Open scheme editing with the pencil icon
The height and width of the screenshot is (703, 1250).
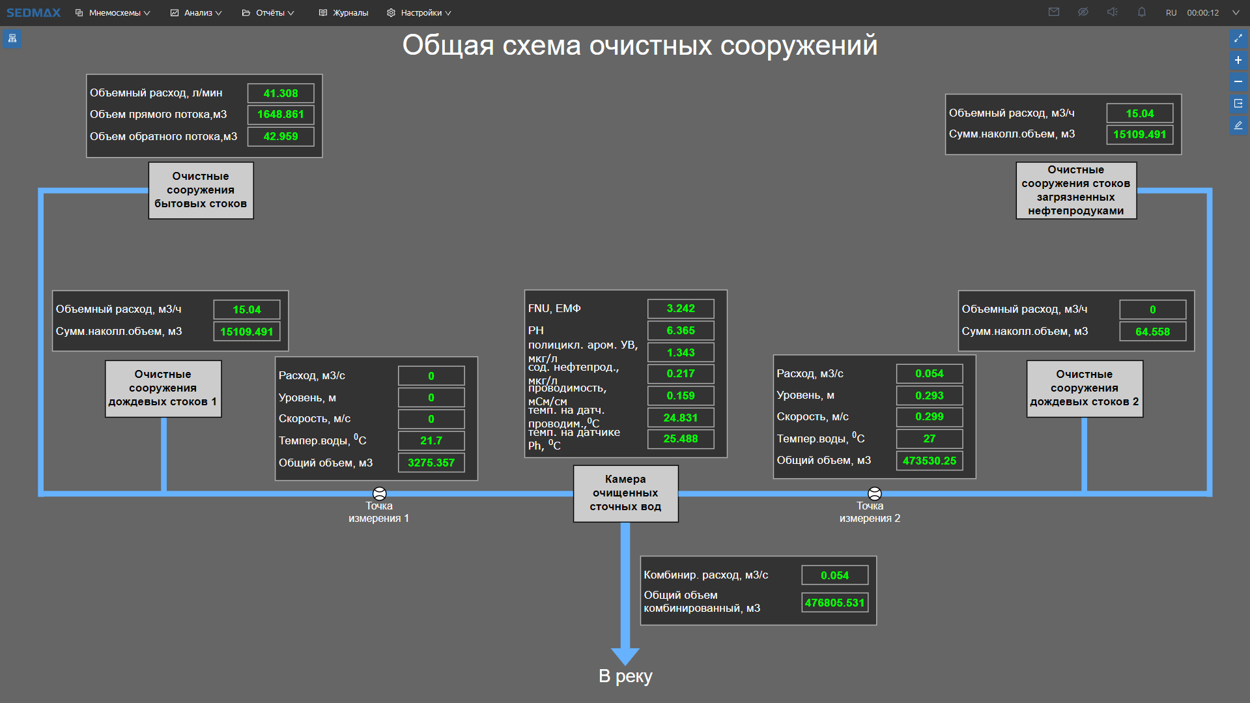click(x=1238, y=125)
